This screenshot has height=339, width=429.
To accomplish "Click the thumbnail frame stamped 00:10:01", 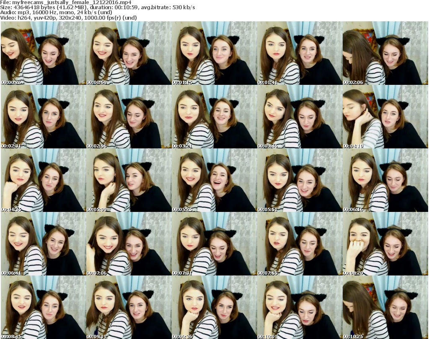I will (300, 307).
